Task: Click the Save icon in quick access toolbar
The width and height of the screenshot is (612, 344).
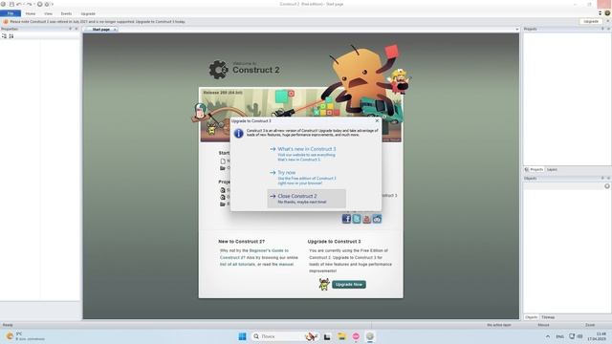Action: coord(11,4)
